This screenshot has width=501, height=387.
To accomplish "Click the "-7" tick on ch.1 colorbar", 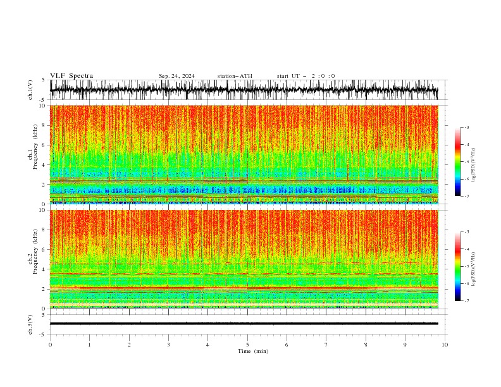I will click(466, 196).
